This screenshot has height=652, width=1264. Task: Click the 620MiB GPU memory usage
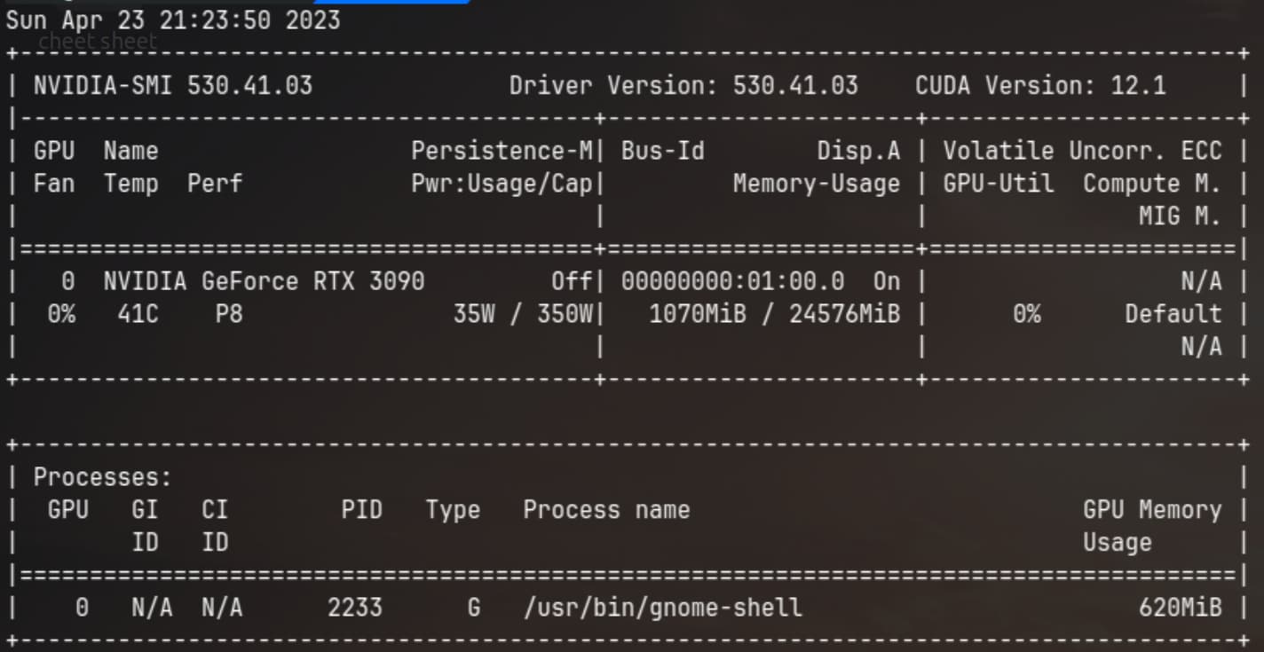[1181, 608]
